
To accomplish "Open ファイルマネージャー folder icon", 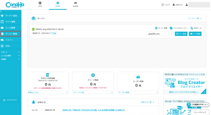I will pyautogui.click(x=171, y=28).
